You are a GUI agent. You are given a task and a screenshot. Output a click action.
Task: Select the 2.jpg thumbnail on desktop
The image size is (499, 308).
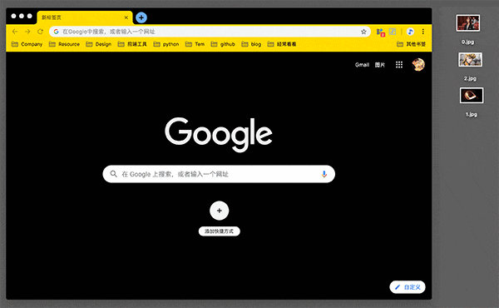[471, 60]
